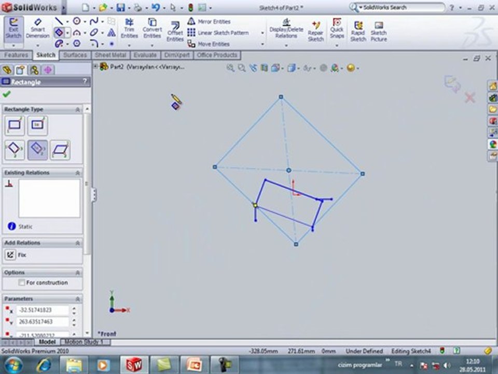
Task: Open the Line tool flyout arrow
Action: coord(67,22)
